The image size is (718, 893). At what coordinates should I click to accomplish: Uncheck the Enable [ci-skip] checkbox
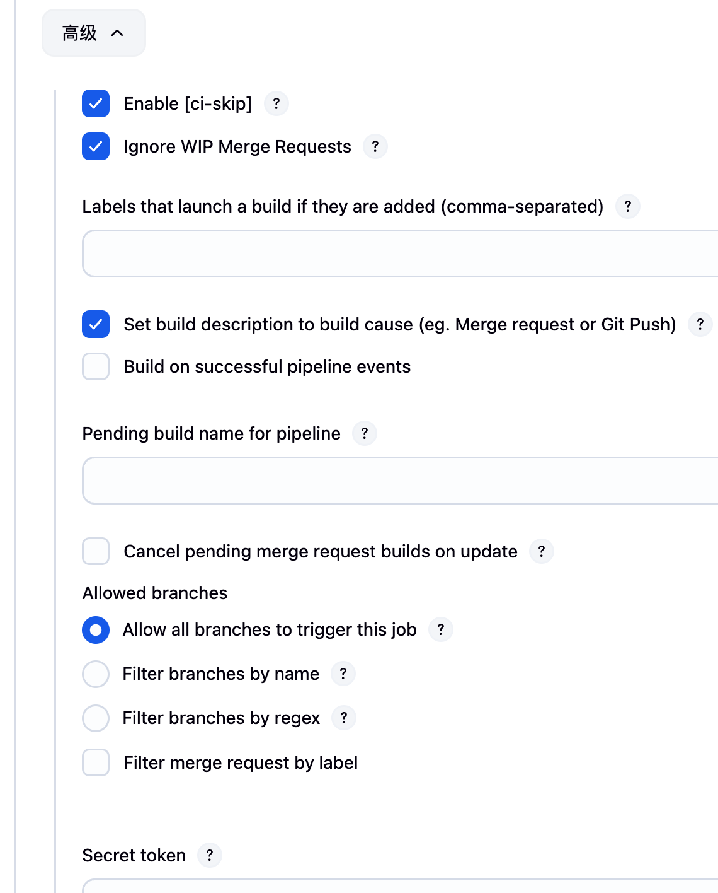[x=96, y=103]
